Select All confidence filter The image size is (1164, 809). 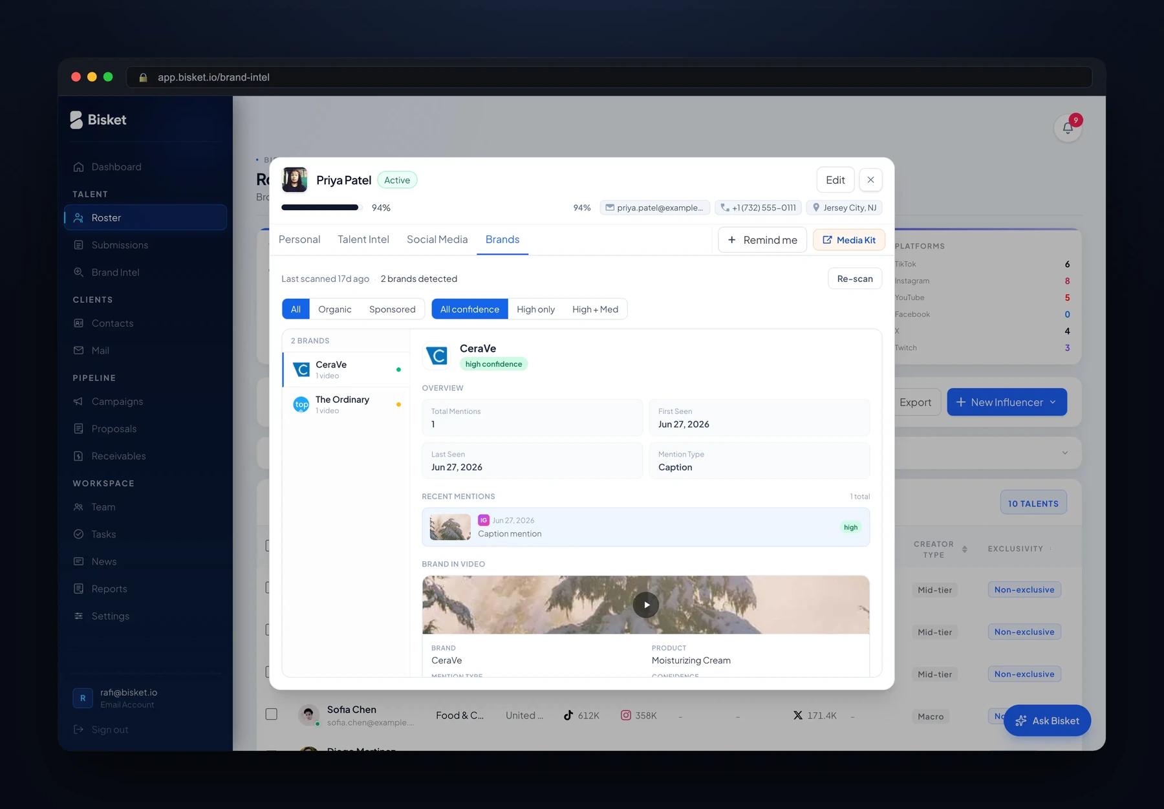pyautogui.click(x=470, y=309)
